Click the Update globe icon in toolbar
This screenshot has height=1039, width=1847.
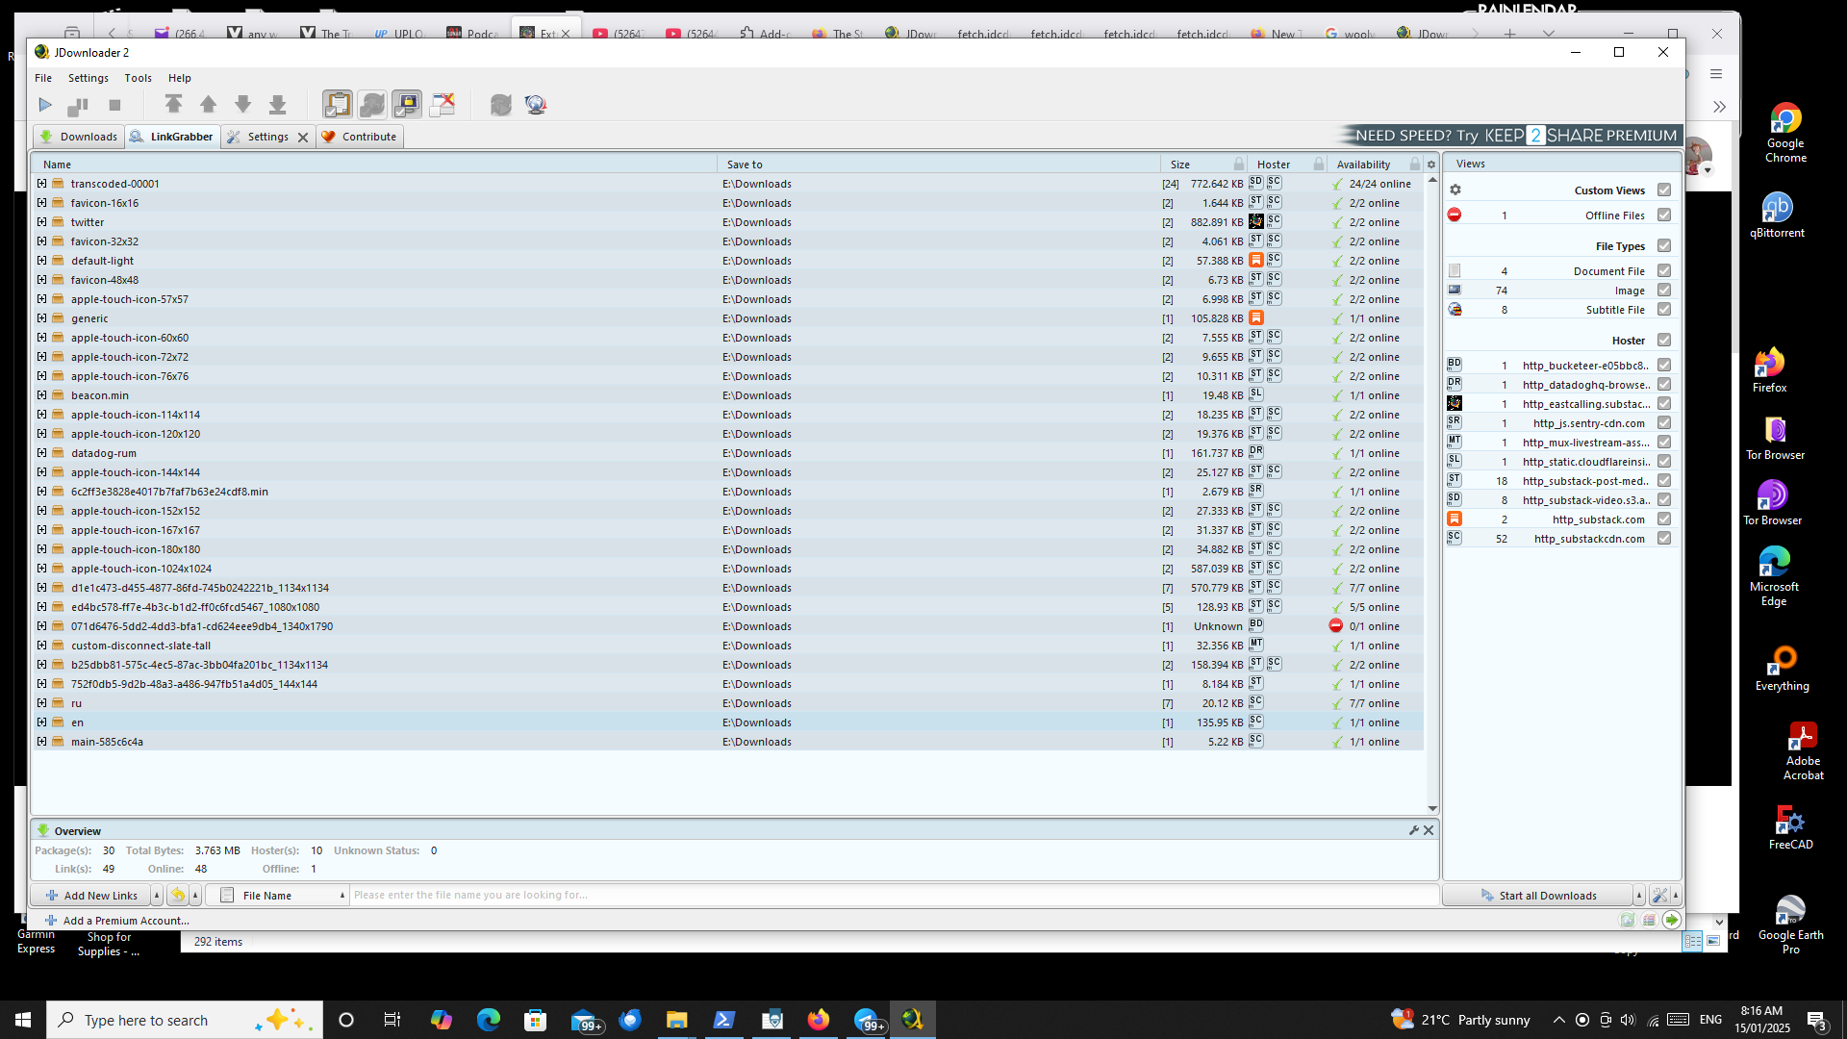[536, 104]
